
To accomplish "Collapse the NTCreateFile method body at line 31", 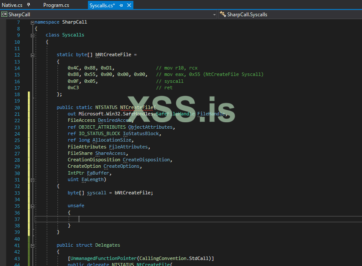I will pyautogui.click(x=33, y=180).
